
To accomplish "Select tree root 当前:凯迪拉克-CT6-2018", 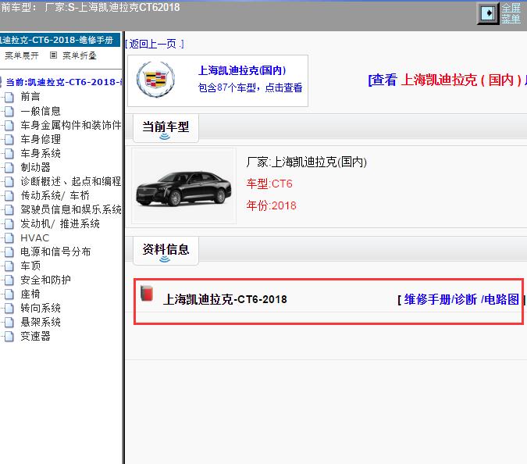I will pos(64,82).
